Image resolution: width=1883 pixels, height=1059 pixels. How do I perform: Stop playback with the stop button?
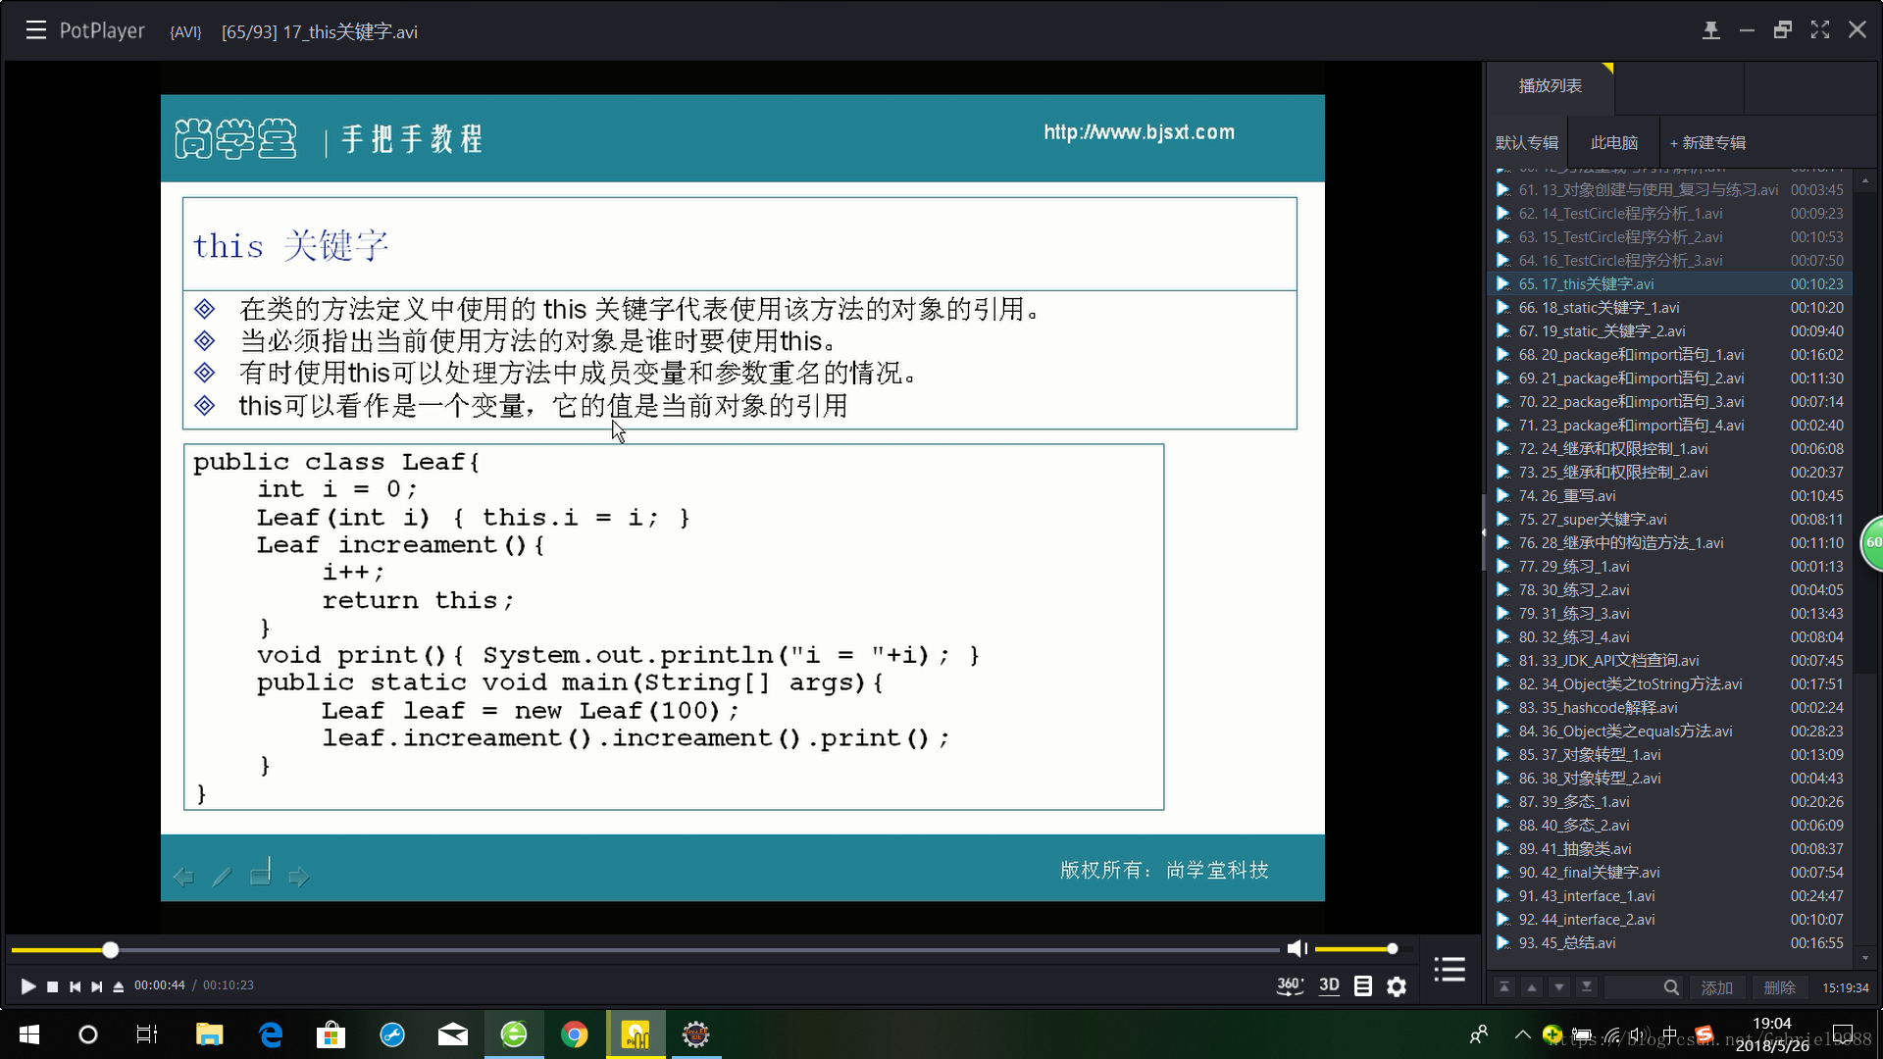pos(53,986)
